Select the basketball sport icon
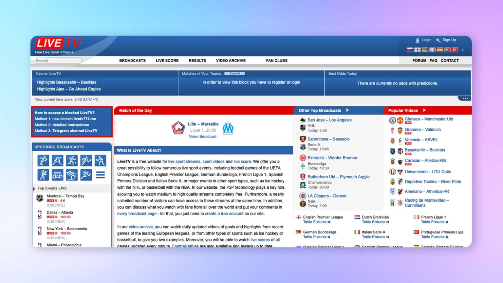 pyautogui.click(x=72, y=160)
